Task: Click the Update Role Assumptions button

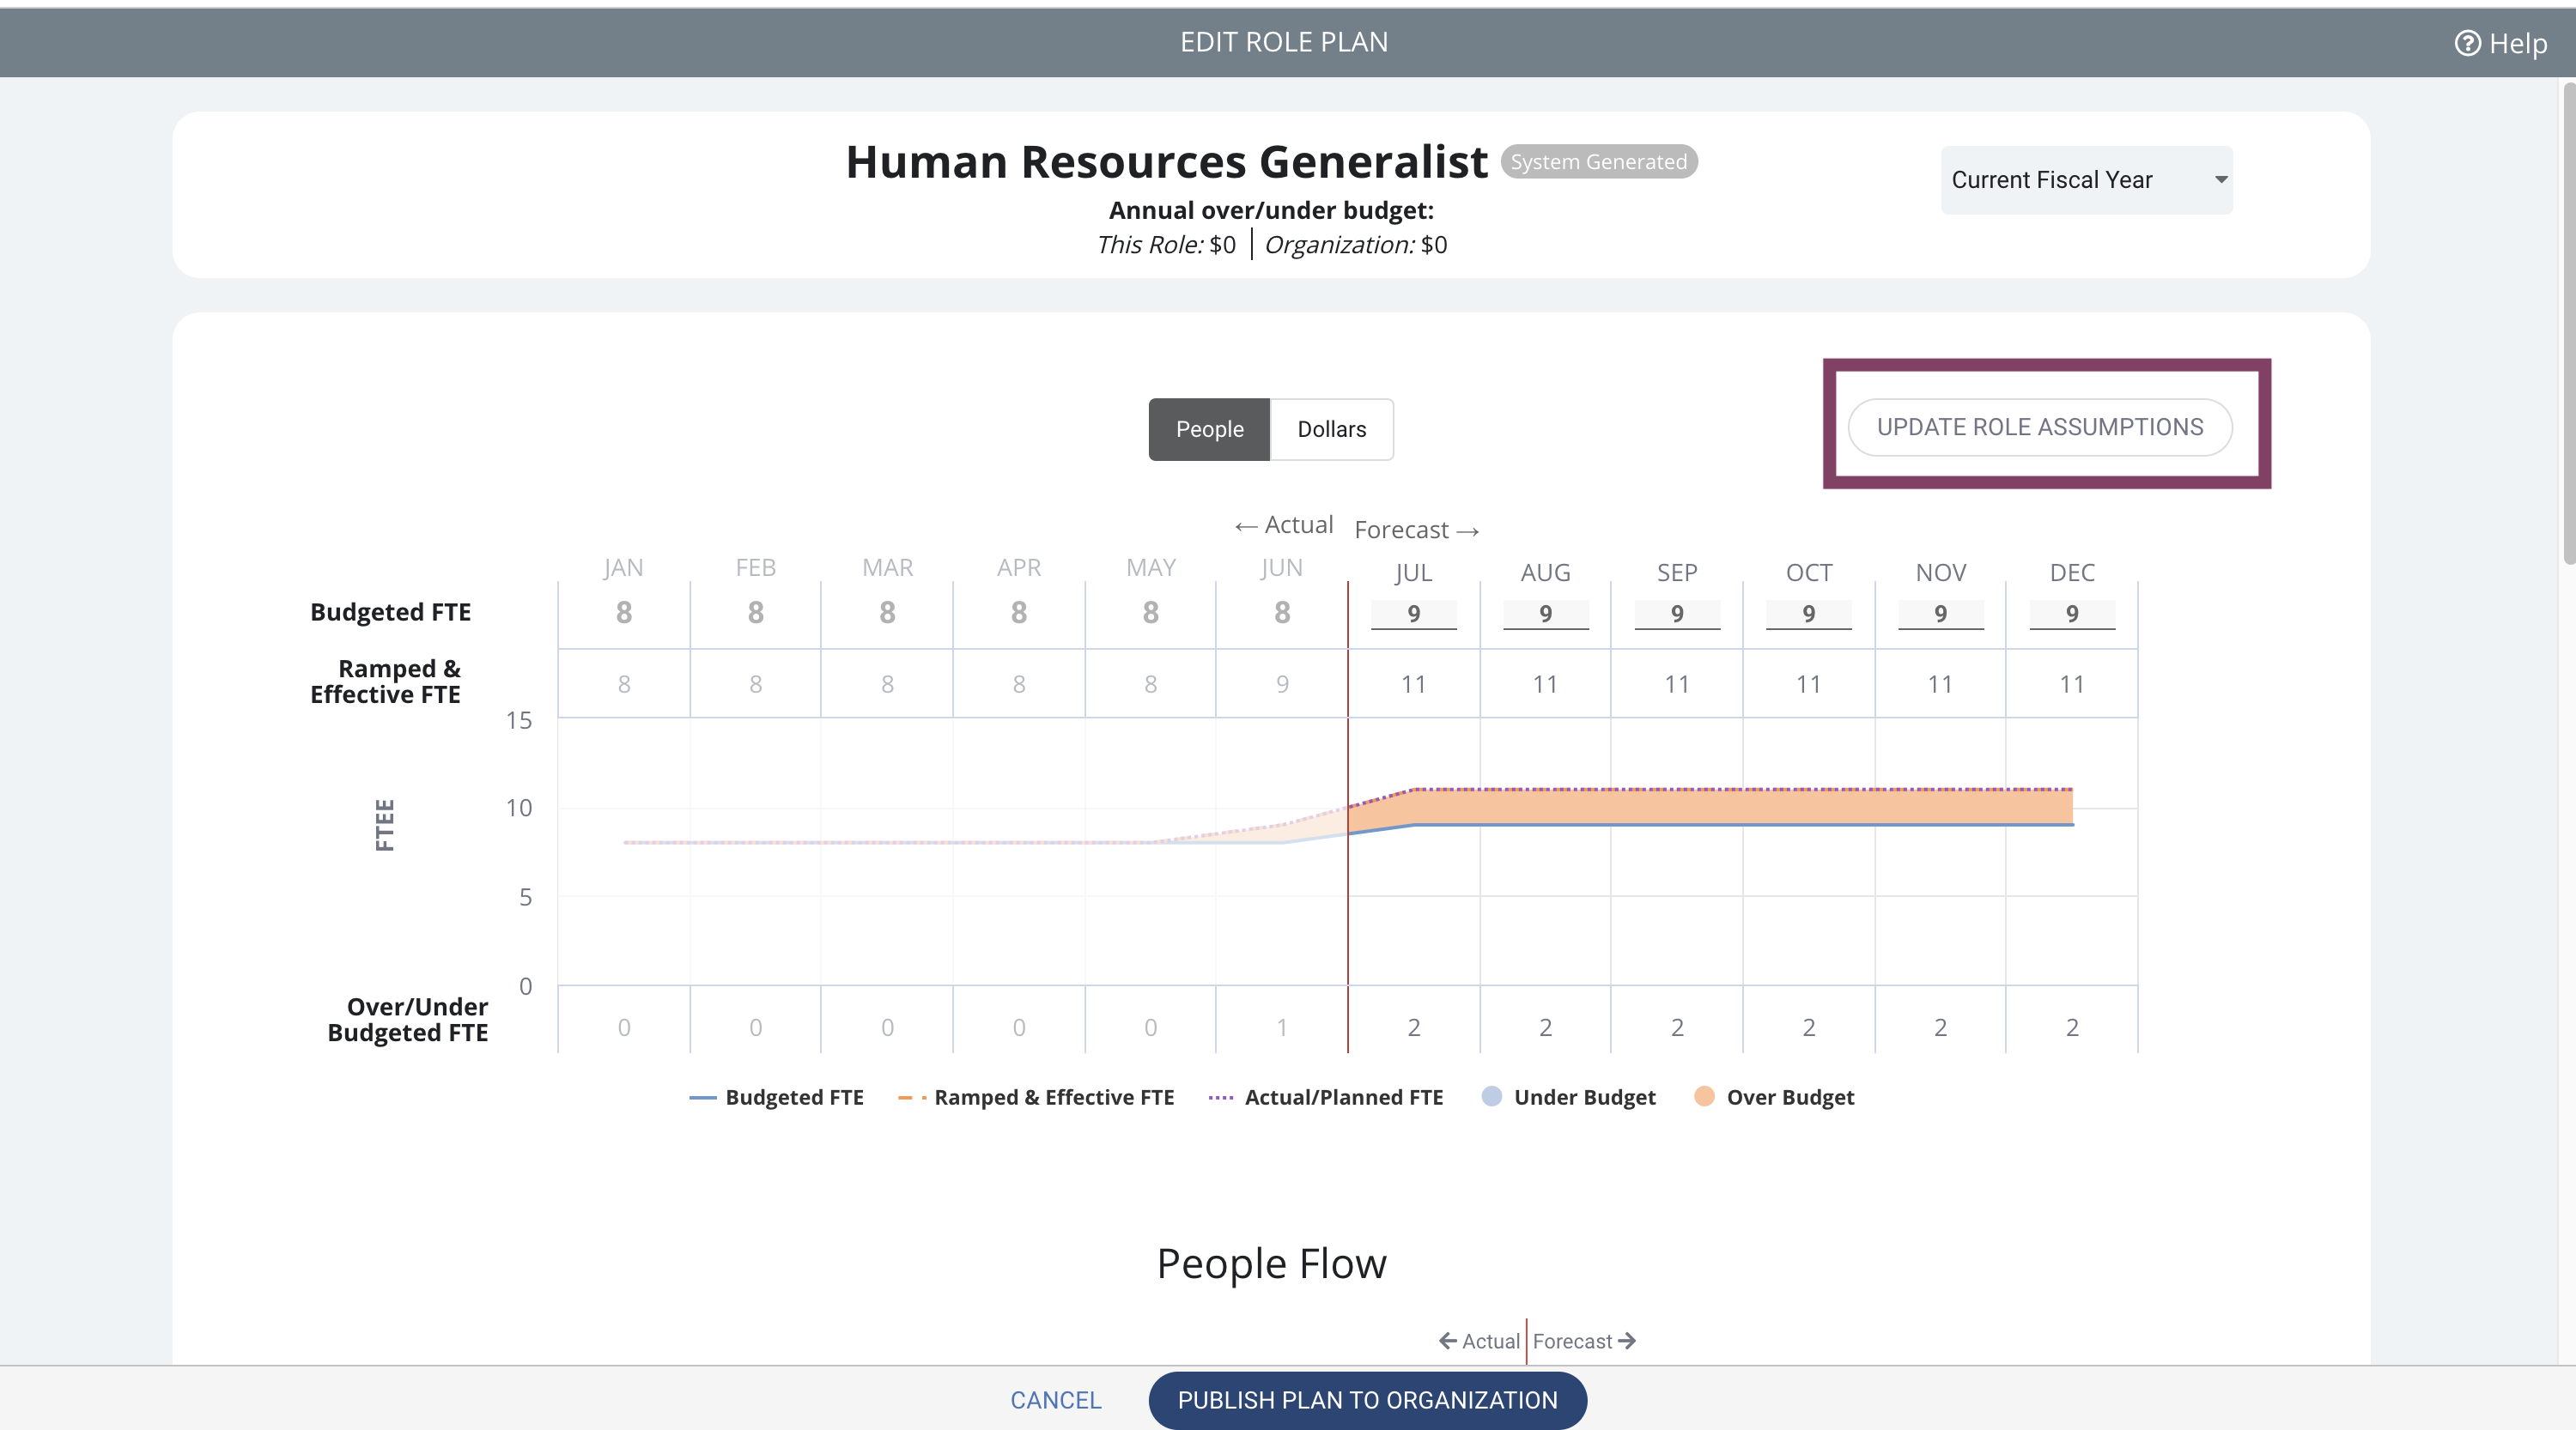Action: [x=2039, y=427]
